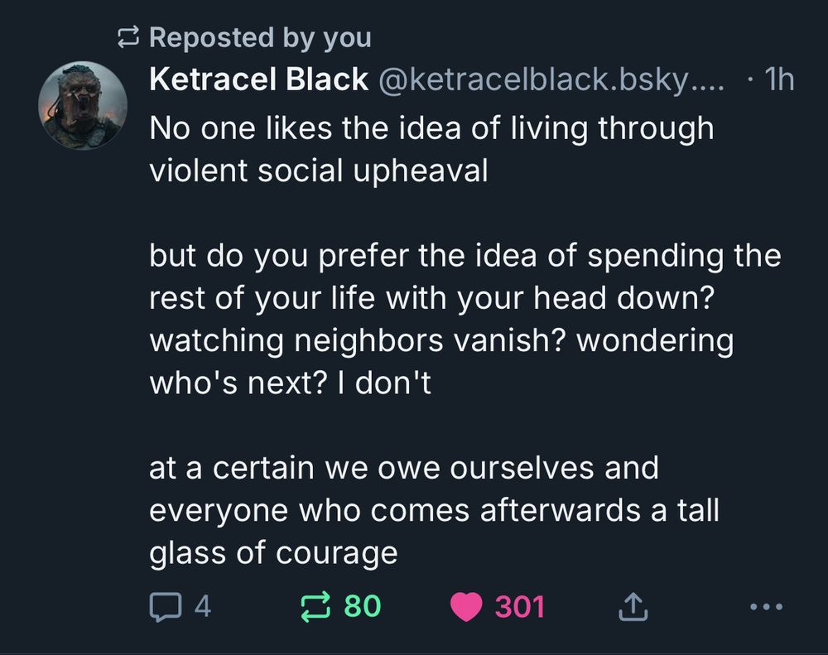
Task: Click the "violent social upheaval" line
Action: pyautogui.click(x=318, y=171)
